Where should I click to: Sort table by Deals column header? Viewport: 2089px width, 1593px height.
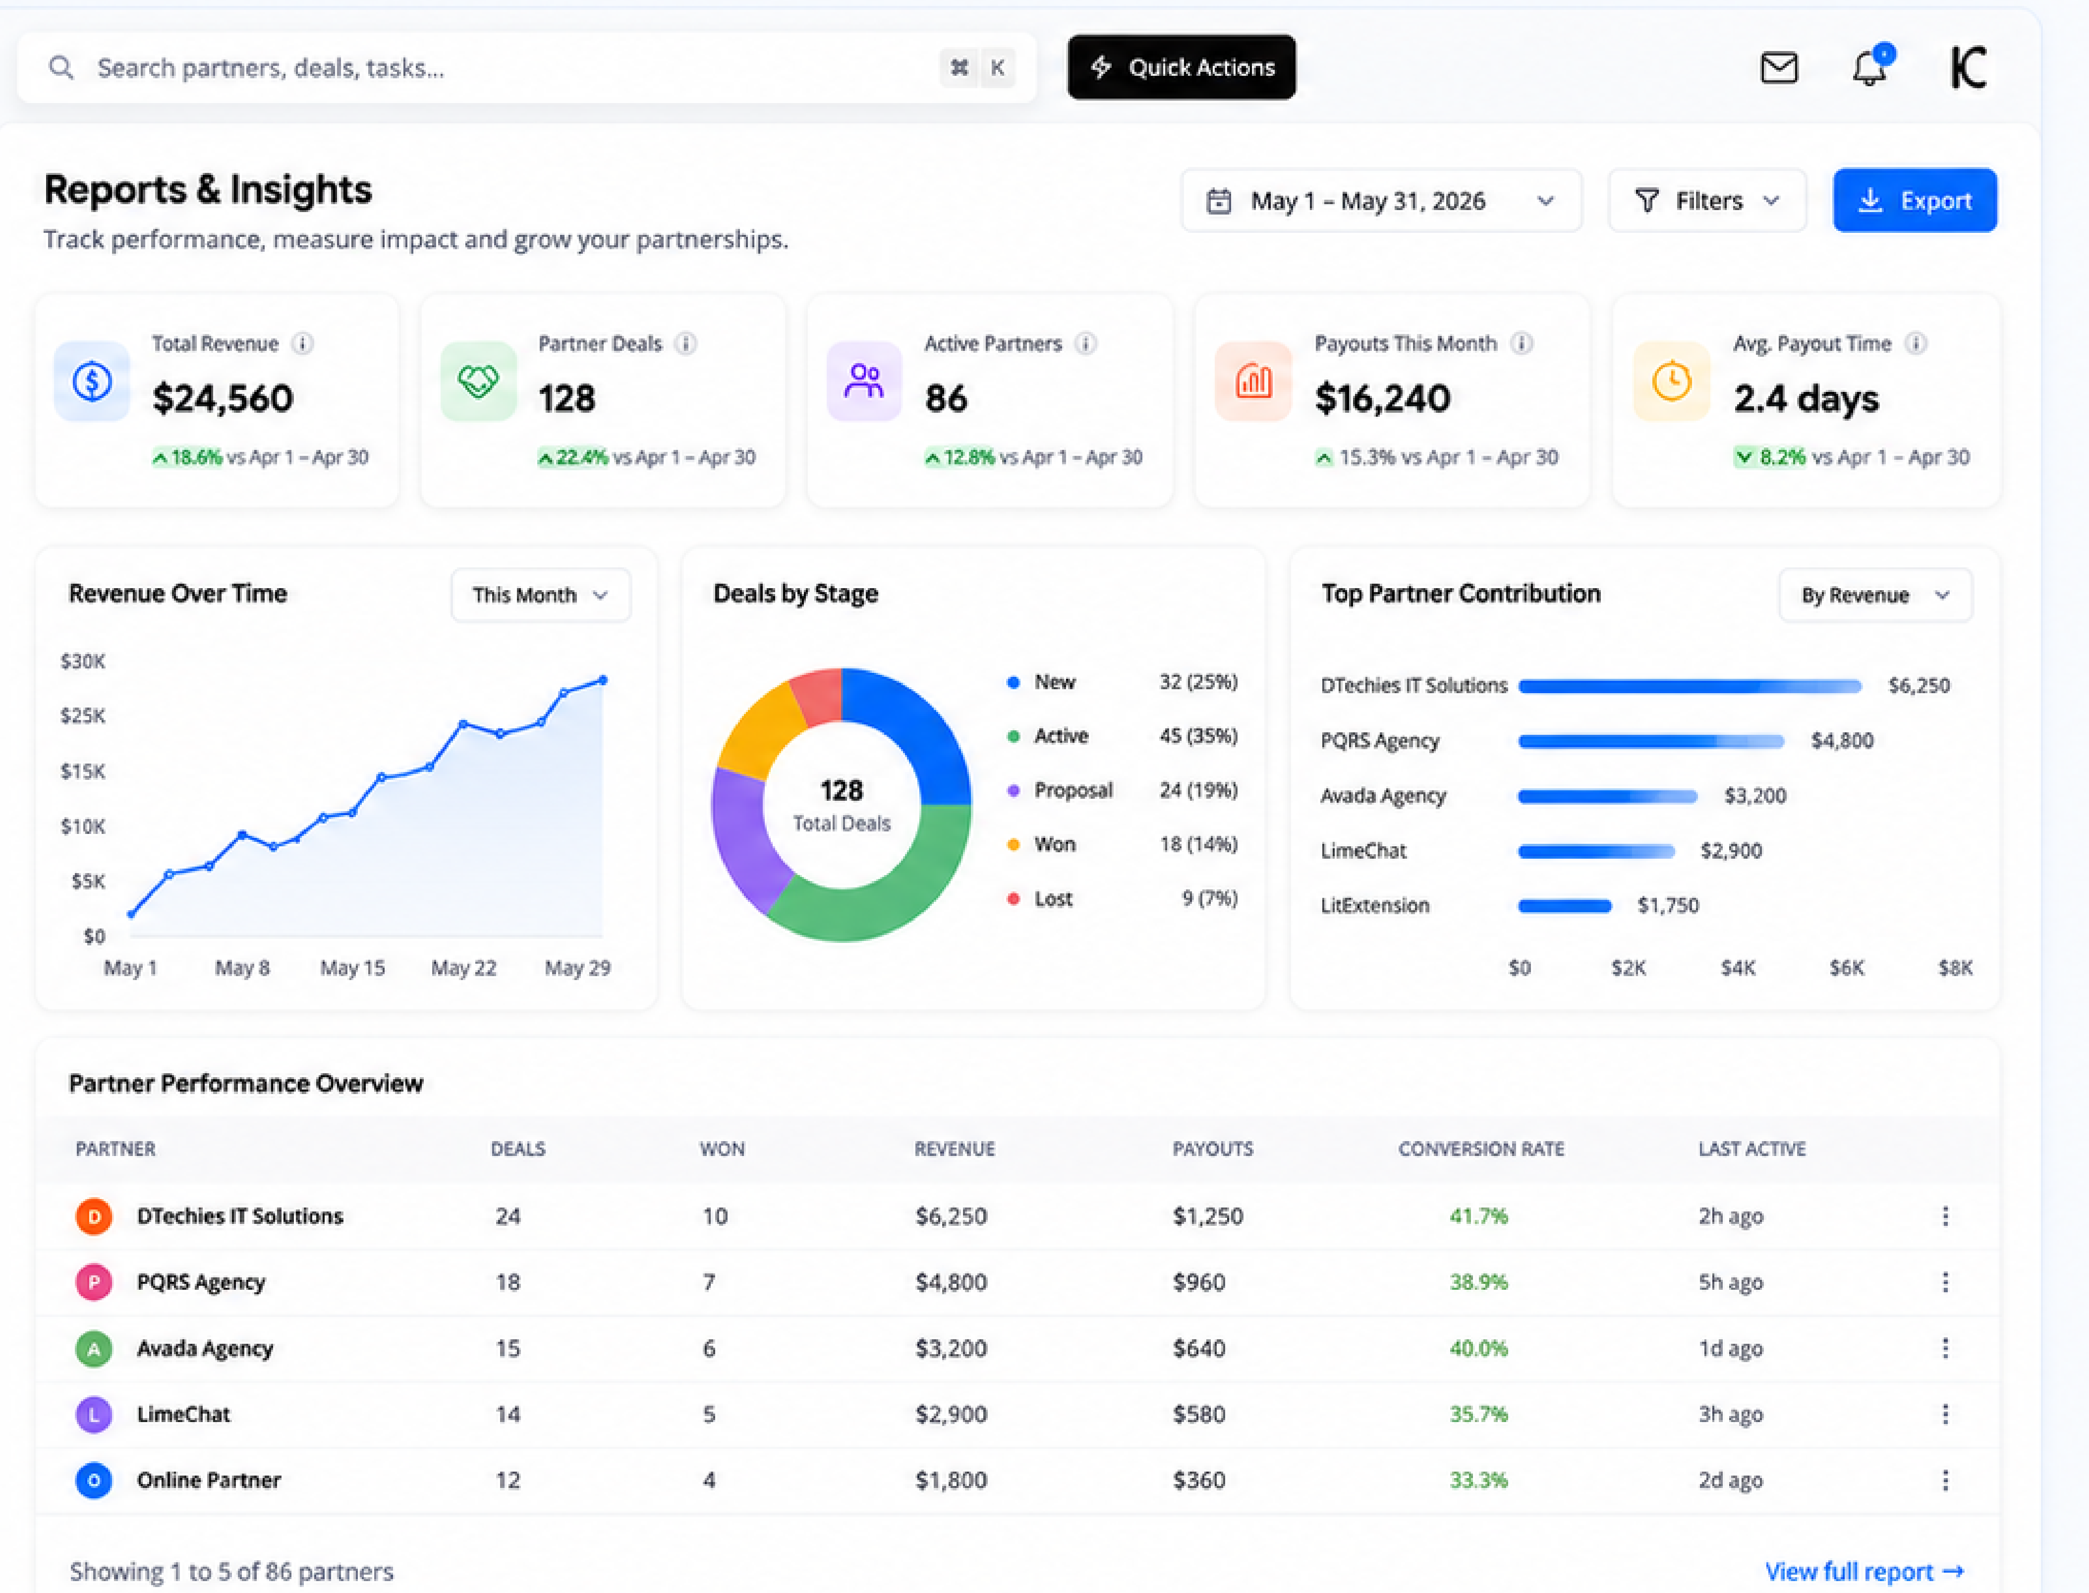tap(518, 1148)
